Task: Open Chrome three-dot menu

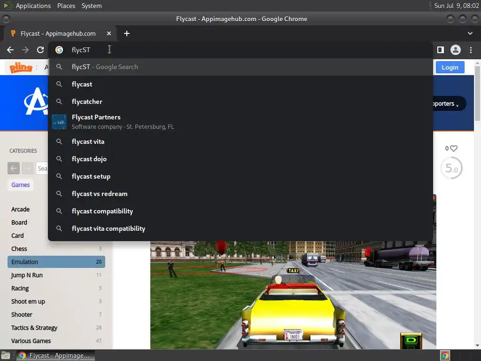Action: (471, 50)
